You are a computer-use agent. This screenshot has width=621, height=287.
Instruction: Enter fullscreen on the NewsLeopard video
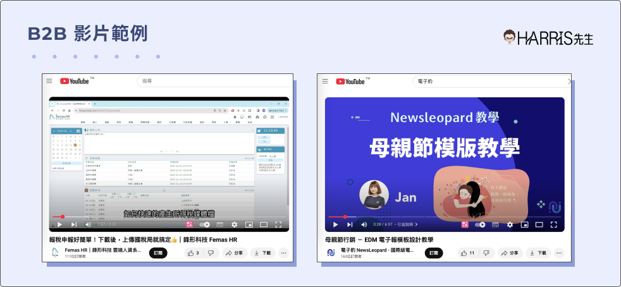point(554,224)
